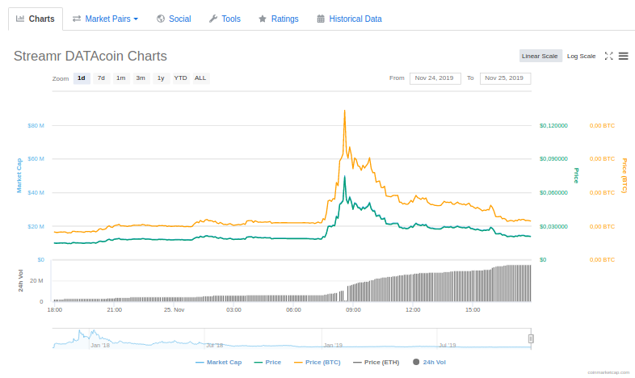Toggle Price (BTC) series in legend
This screenshot has height=378, width=635.
(317, 362)
